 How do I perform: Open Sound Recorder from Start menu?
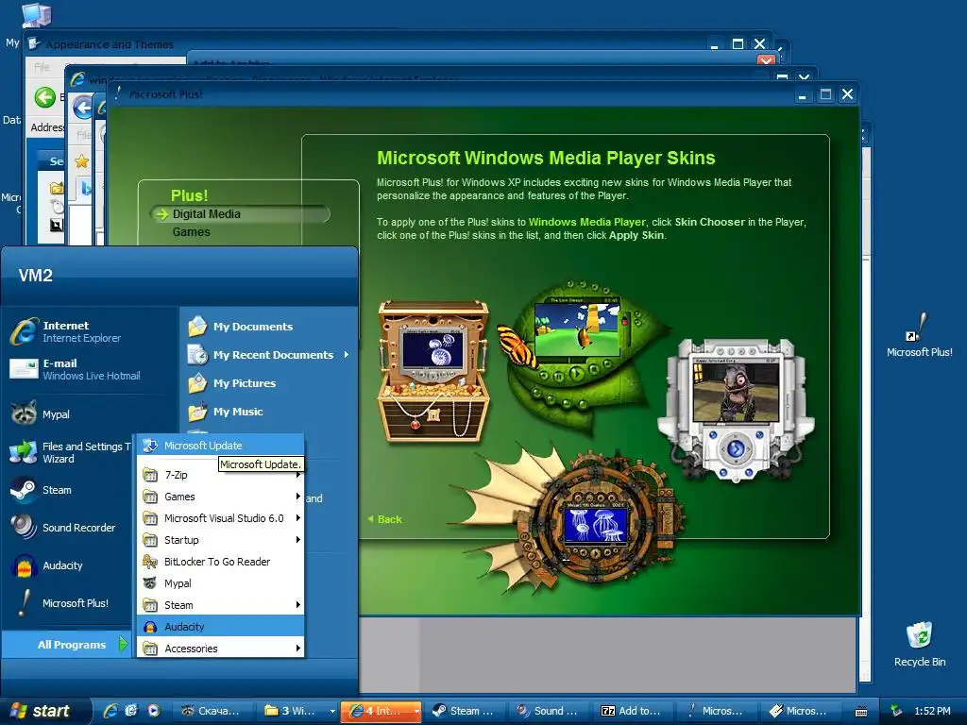point(63,528)
